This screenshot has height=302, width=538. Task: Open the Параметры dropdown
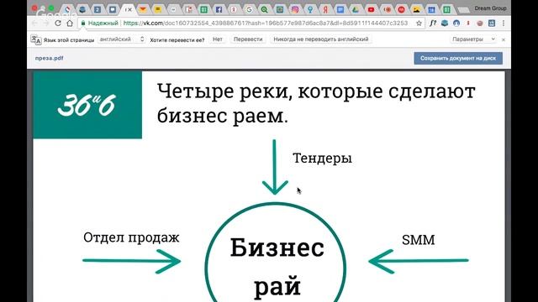(x=473, y=39)
